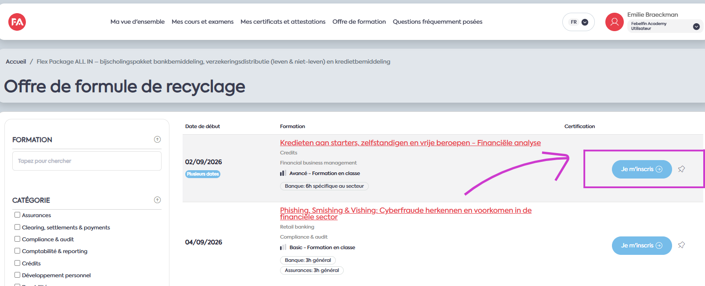705x286 pixels.
Task: Click the Tapez pour chercher search field
Action: 87,161
